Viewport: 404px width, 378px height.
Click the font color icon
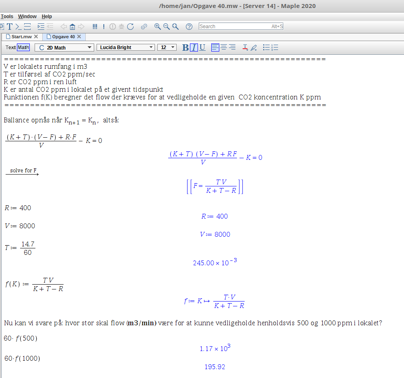(245, 48)
